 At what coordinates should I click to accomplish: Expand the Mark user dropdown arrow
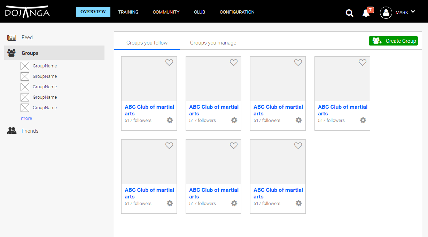click(x=413, y=12)
